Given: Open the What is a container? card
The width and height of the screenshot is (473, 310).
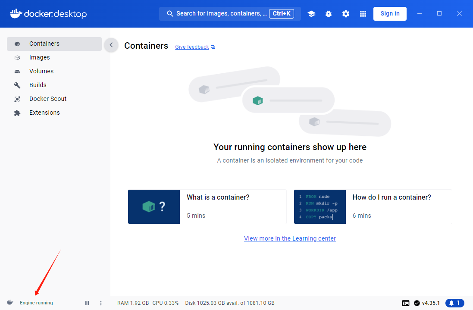Looking at the screenshot, I should tap(207, 207).
